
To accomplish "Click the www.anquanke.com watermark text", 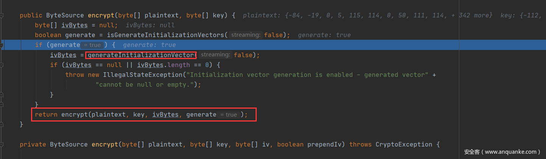I will [x=502, y=152].
